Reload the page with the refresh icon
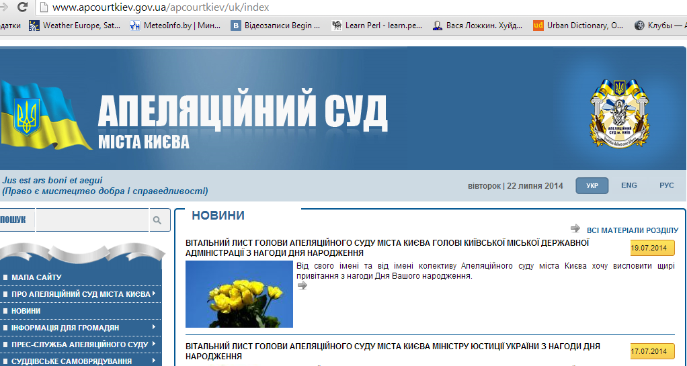This screenshot has height=366, width=687. pyautogui.click(x=23, y=7)
